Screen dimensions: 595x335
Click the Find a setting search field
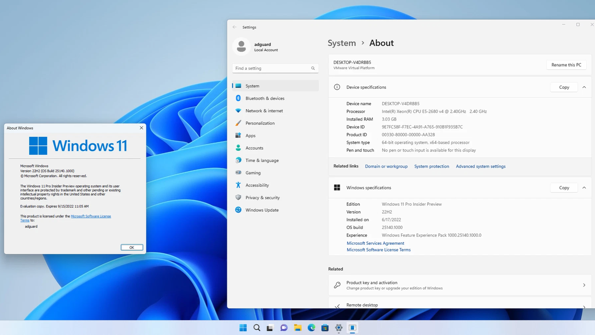(275, 68)
